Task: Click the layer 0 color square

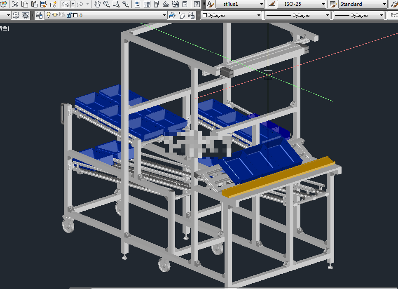Action: pyautogui.click(x=75, y=15)
